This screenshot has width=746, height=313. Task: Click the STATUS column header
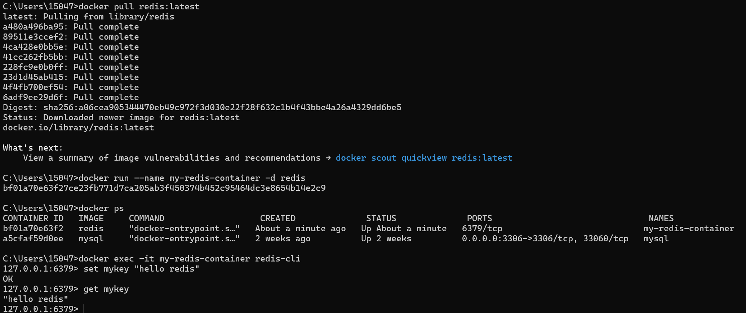pos(381,218)
